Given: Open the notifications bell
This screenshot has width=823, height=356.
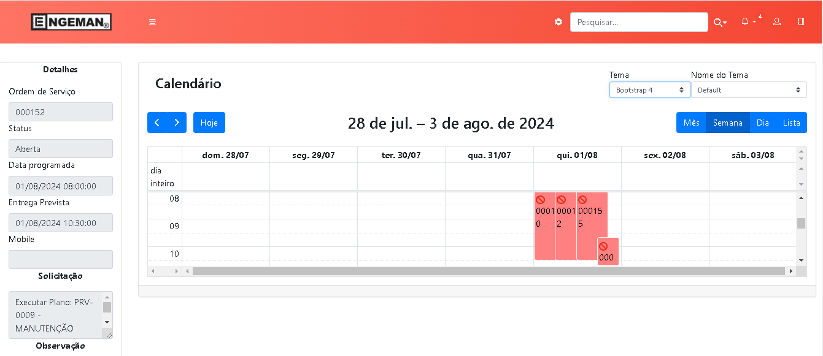Looking at the screenshot, I should [x=745, y=22].
